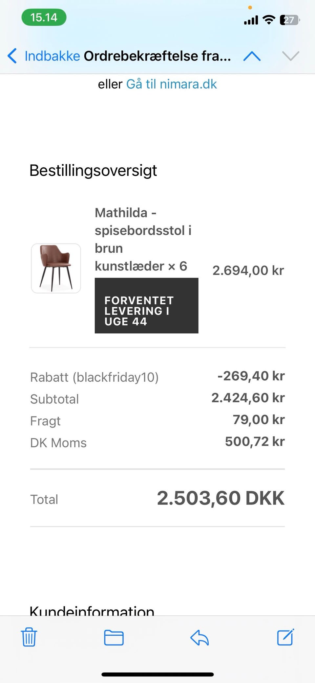
Task: Tap the Total amount 2.503,60 DKK
Action: (x=220, y=498)
